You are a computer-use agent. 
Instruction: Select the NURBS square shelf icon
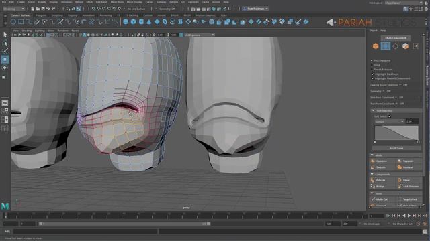pos(21,22)
